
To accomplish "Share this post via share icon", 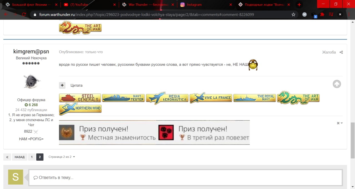I will tap(341, 52).
